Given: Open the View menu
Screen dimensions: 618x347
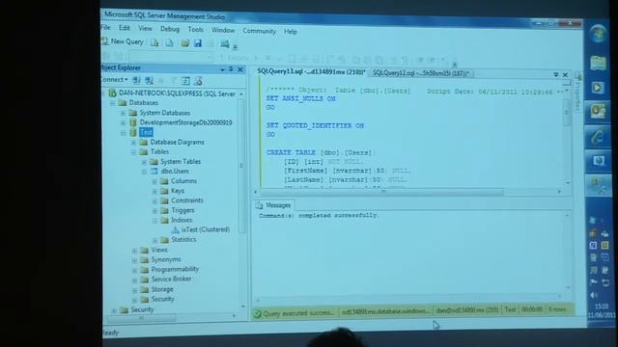Looking at the screenshot, I should tap(145, 28).
